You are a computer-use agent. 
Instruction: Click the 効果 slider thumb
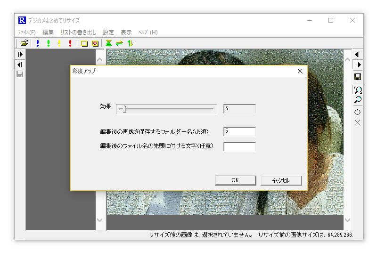click(125, 109)
